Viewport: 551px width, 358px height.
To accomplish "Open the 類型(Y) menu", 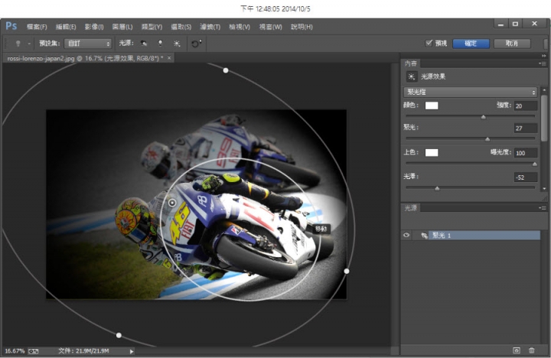I will click(152, 27).
